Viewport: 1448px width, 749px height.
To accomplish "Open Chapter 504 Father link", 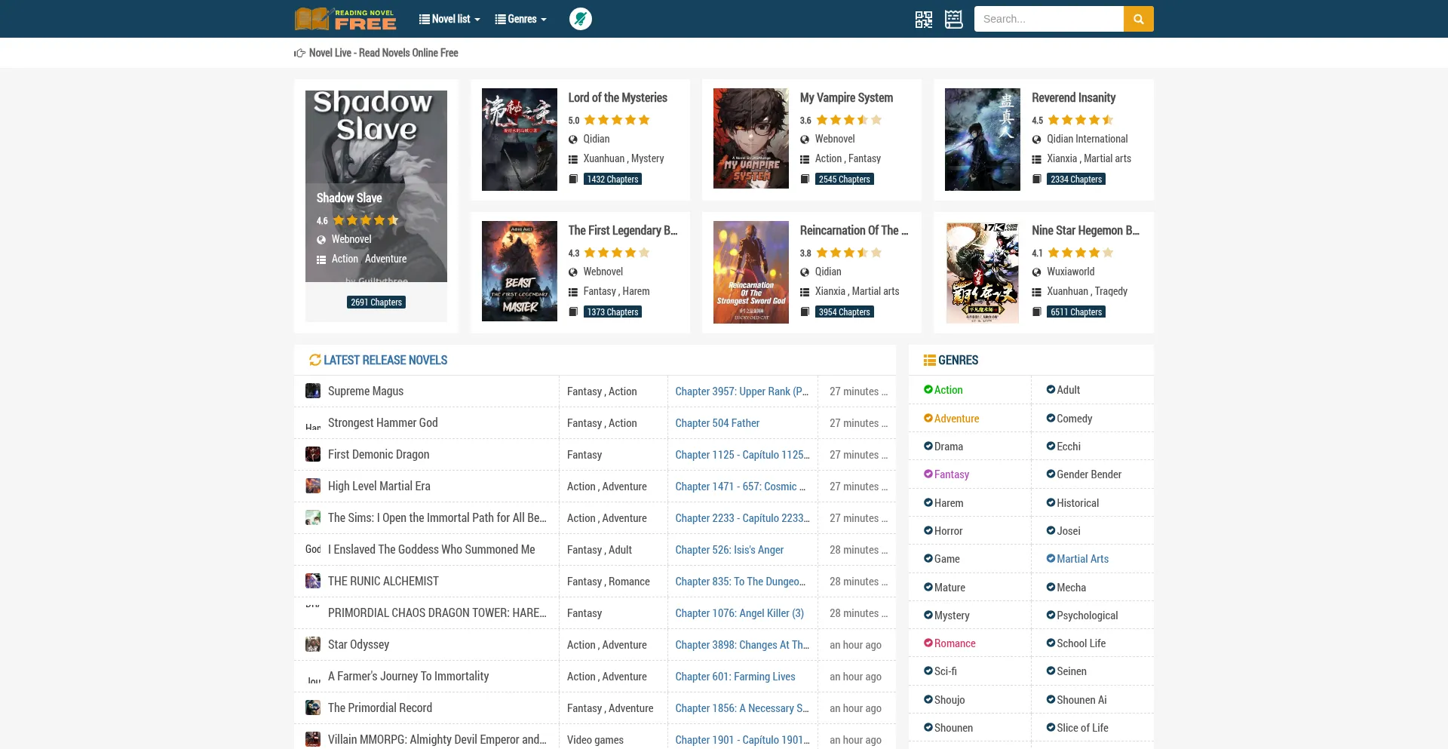I will pos(716,423).
